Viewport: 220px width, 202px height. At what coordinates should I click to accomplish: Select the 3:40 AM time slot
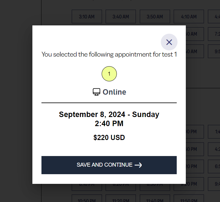(120, 17)
